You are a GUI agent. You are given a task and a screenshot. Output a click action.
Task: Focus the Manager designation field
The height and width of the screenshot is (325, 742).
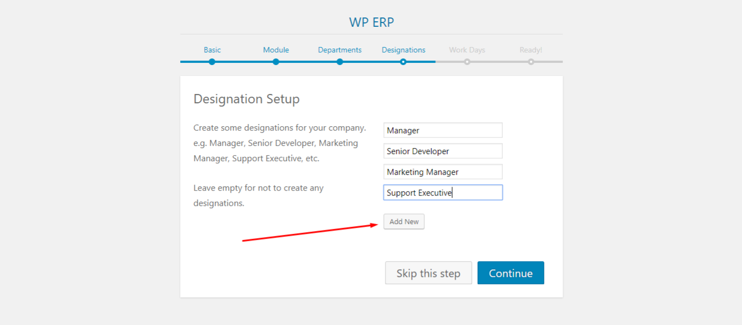tap(443, 130)
